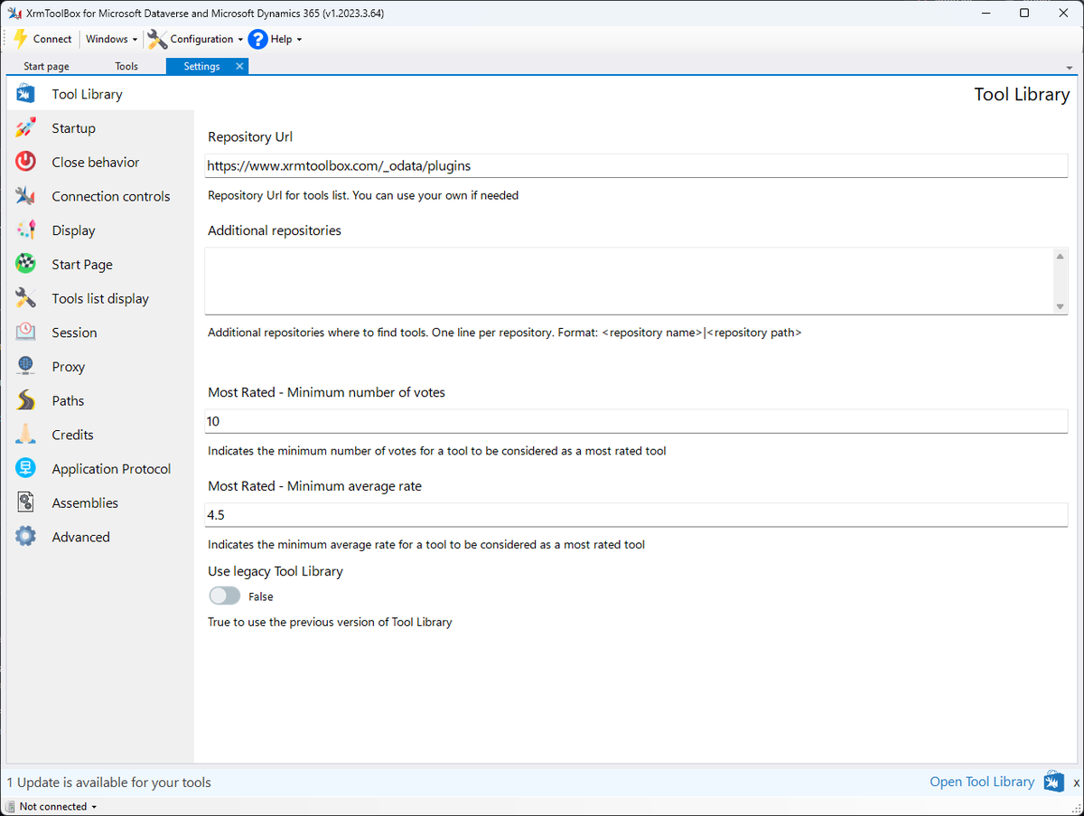Click the Proxy globe icon
The image size is (1084, 816).
[25, 366]
